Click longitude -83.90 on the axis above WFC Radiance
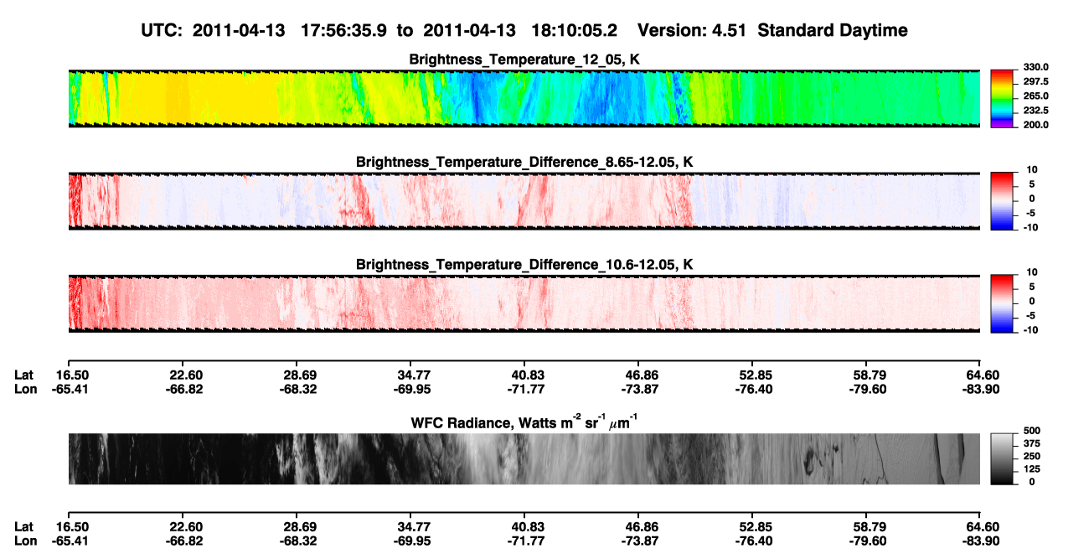 [x=980, y=388]
